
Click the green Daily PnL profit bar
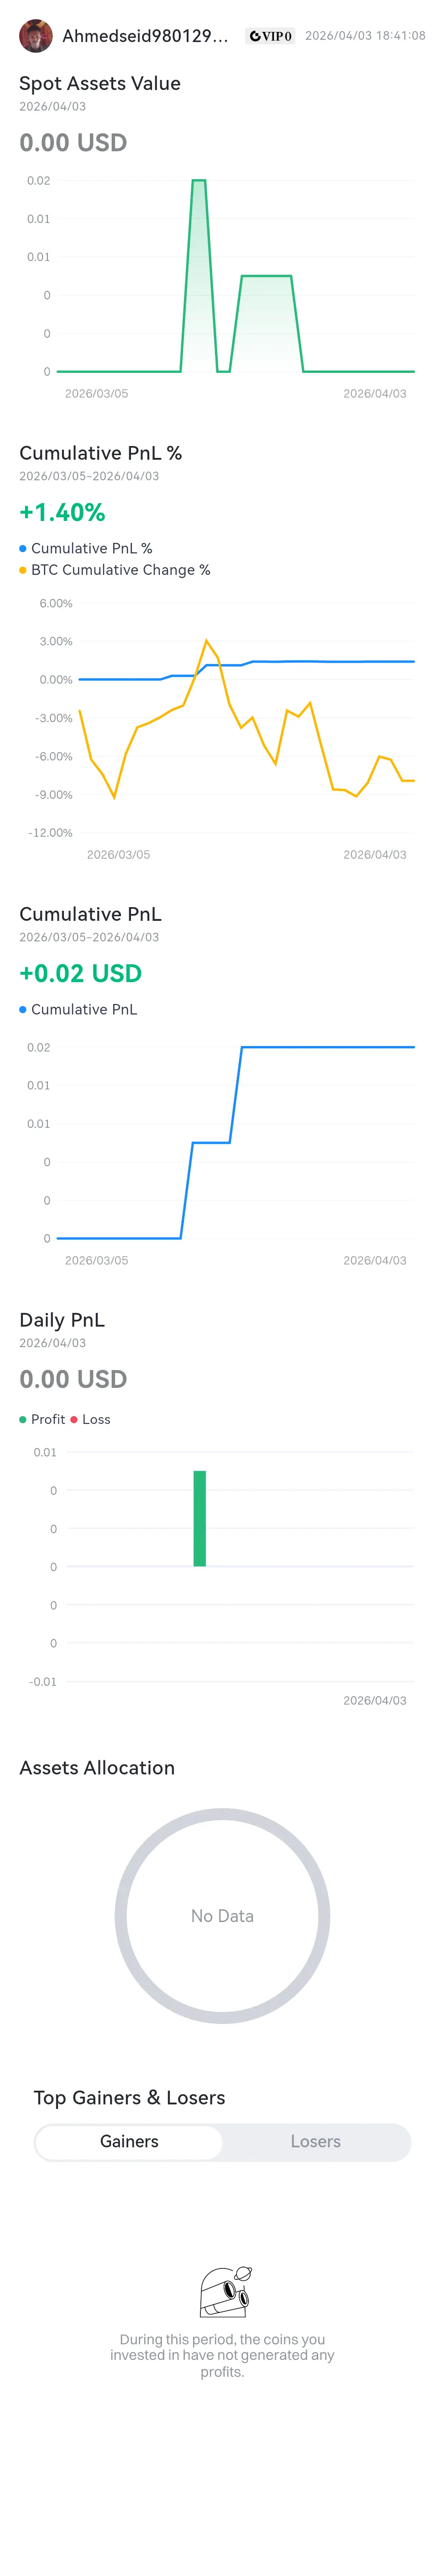pos(199,1518)
